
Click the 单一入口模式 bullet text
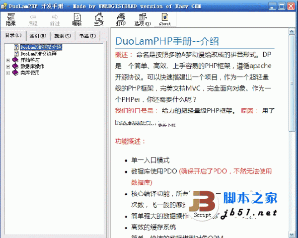[x=150, y=160]
